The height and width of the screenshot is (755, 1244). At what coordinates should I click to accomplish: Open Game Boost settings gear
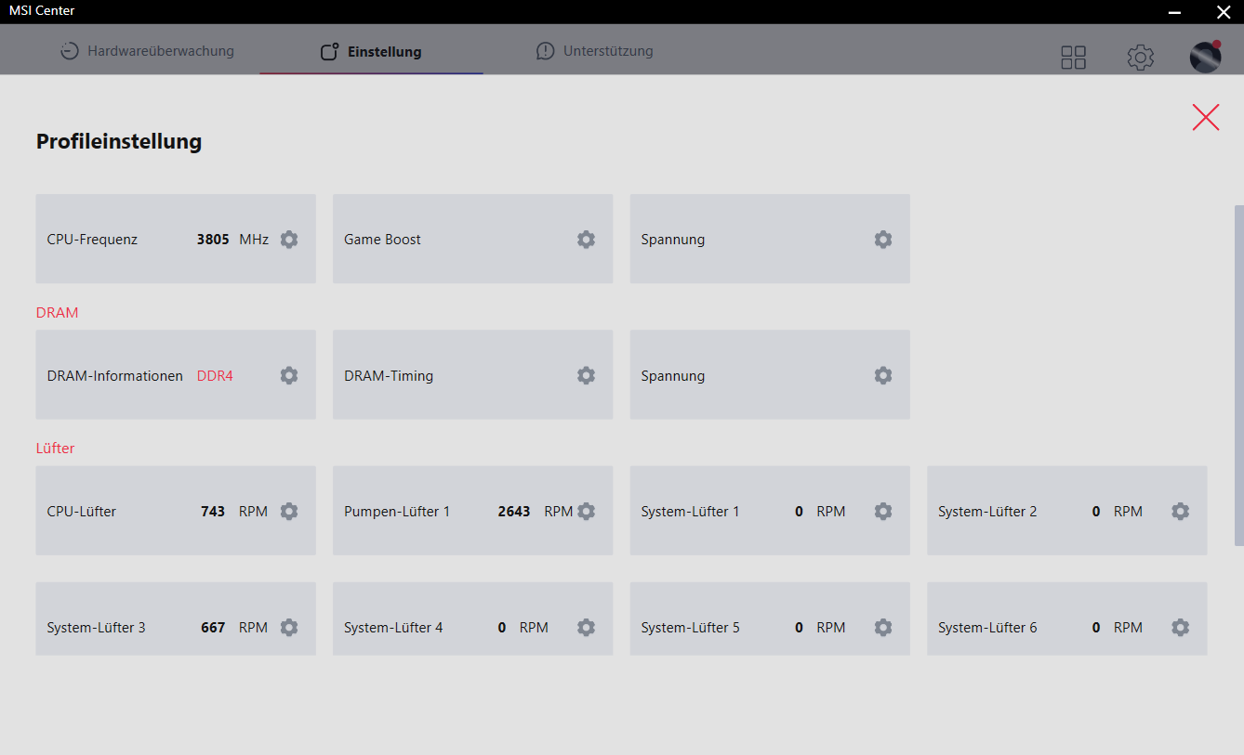coord(586,240)
